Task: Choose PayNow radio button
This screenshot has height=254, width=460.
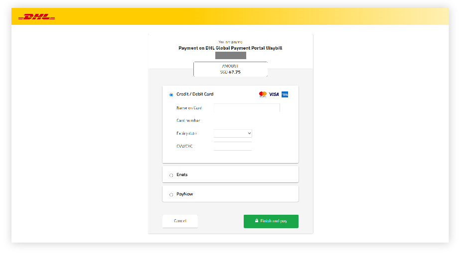Action: click(x=171, y=194)
